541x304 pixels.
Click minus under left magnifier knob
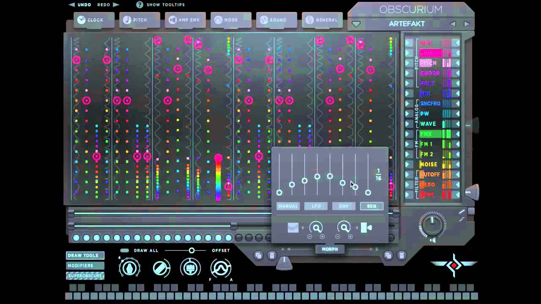309,237
